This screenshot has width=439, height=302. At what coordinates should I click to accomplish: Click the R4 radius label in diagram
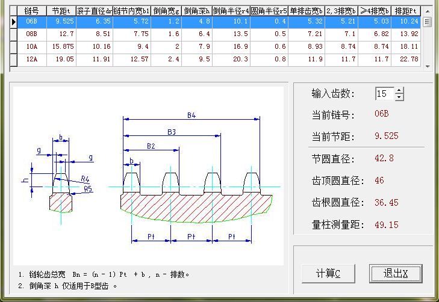85,179
